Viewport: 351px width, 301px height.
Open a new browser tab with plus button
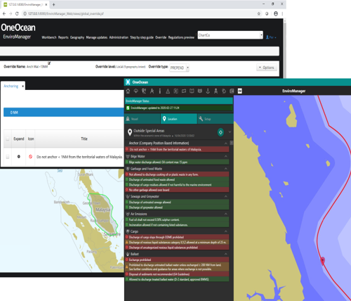click(53, 4)
